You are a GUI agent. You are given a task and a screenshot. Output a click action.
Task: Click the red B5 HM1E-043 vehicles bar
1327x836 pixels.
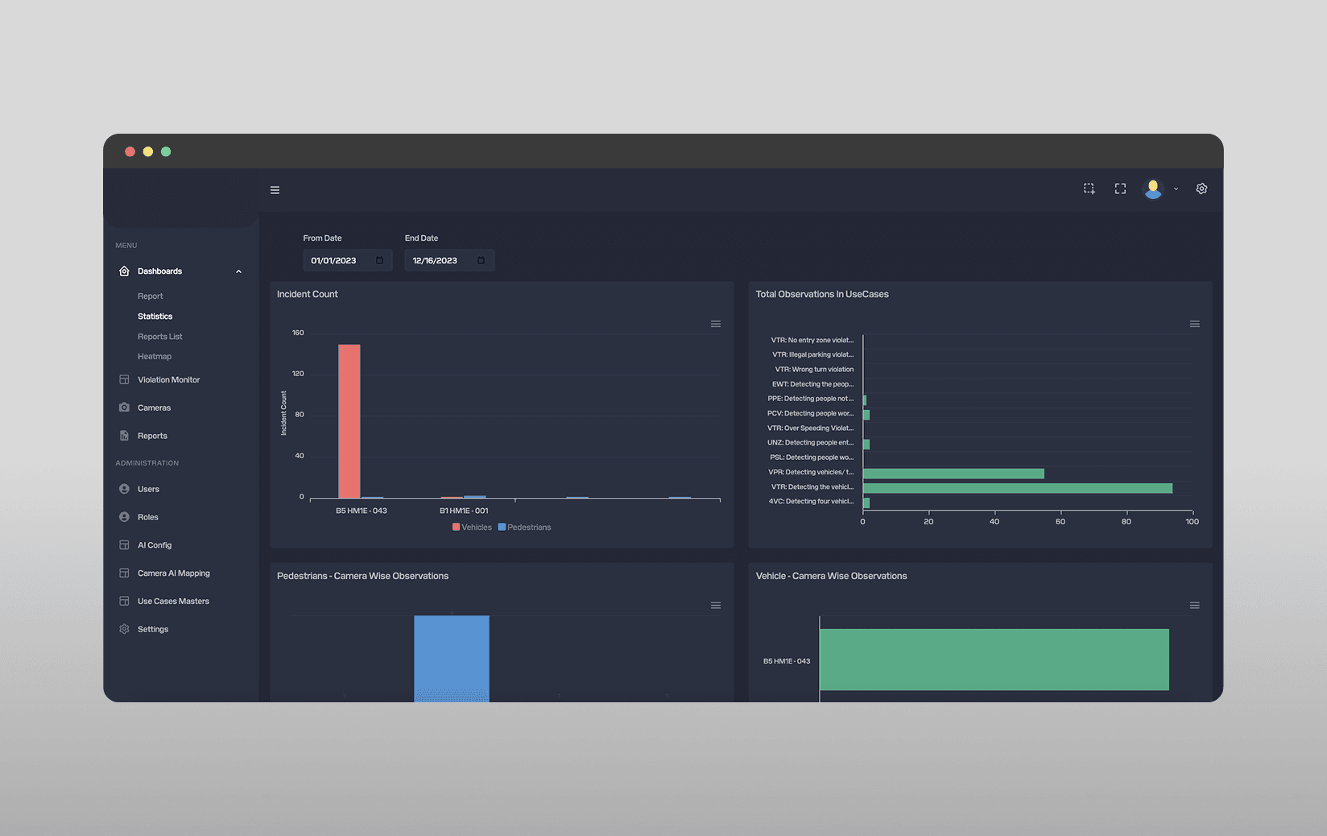349,421
